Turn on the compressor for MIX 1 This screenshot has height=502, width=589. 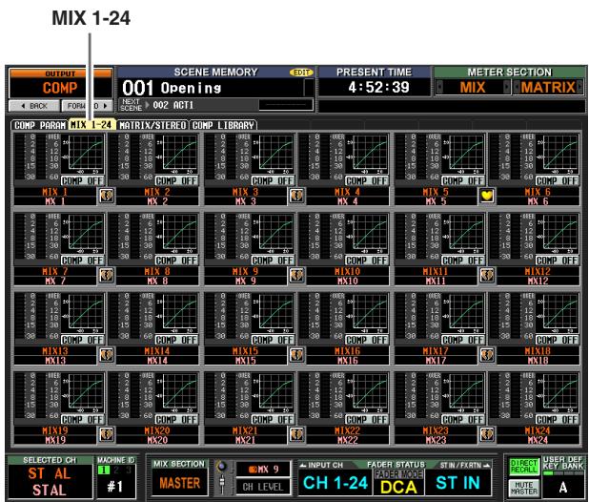click(x=82, y=181)
